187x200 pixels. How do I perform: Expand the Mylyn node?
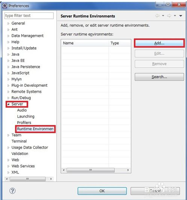(8, 79)
